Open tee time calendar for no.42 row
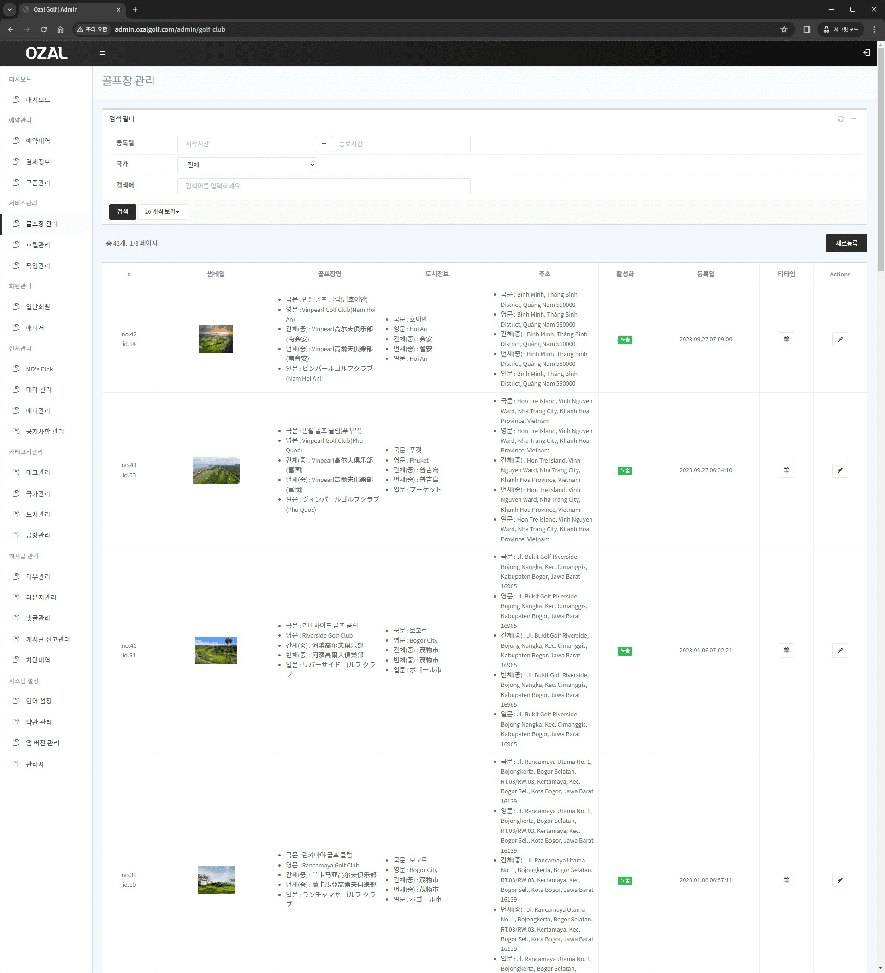The width and height of the screenshot is (885, 973). pyautogui.click(x=786, y=339)
